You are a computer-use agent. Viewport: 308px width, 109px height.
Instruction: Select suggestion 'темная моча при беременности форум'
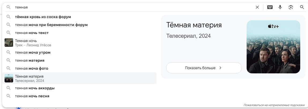(79, 25)
